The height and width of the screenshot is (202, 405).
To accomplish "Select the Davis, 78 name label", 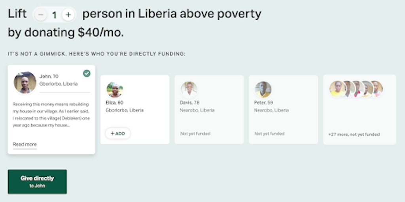I will pos(190,103).
